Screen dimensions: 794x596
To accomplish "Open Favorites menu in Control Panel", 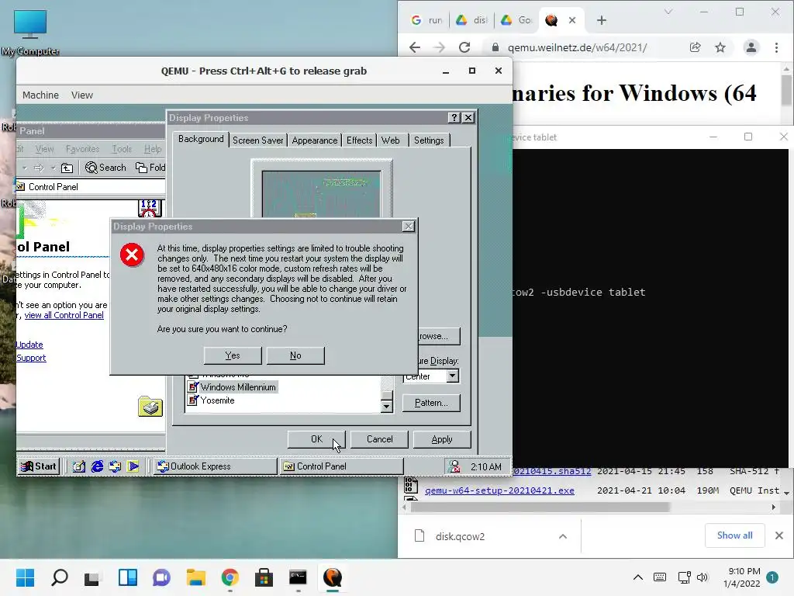I will point(82,149).
